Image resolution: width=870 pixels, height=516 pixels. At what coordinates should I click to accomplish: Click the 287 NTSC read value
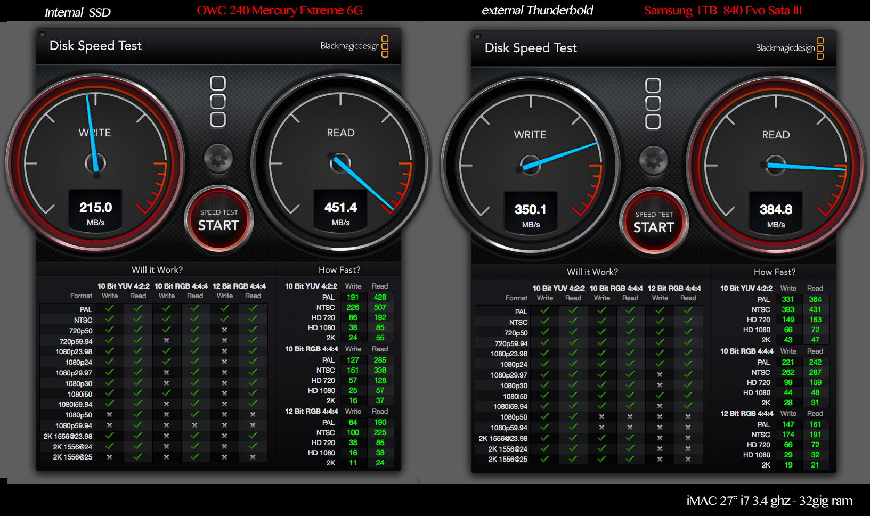(x=815, y=372)
